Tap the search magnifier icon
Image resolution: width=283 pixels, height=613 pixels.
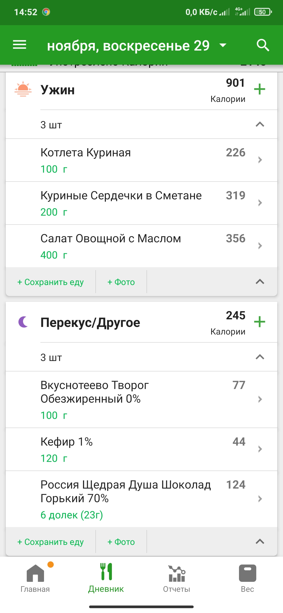[263, 45]
